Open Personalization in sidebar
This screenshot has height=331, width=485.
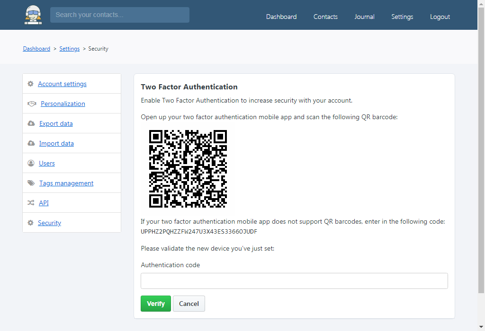click(63, 104)
